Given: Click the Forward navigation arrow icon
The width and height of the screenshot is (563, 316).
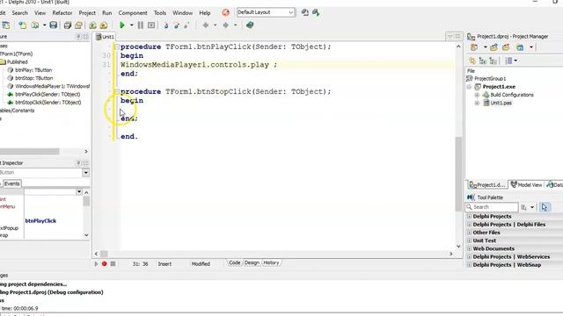Looking at the screenshot, I should [226, 25].
